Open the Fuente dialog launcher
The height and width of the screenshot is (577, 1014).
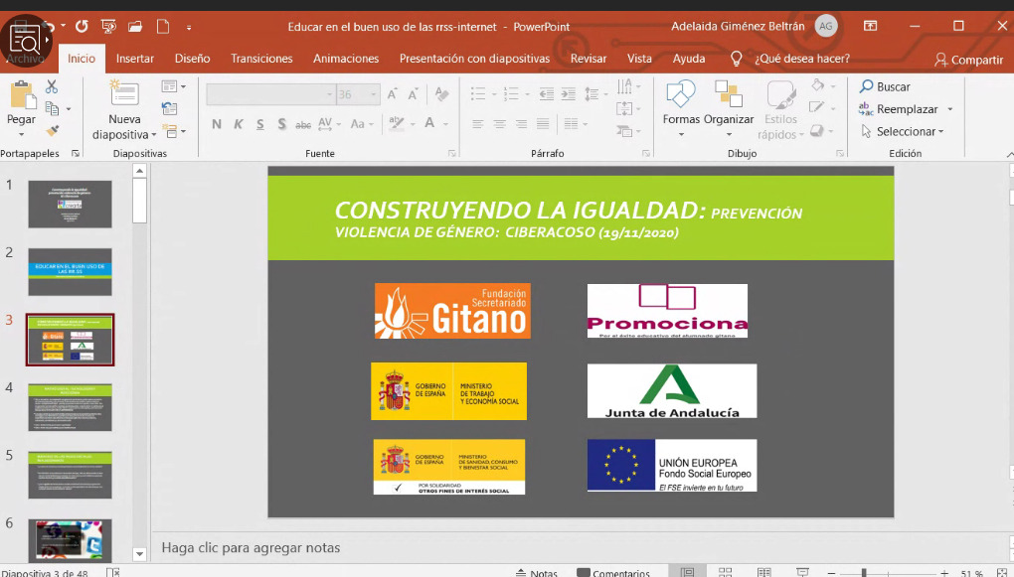pos(452,154)
